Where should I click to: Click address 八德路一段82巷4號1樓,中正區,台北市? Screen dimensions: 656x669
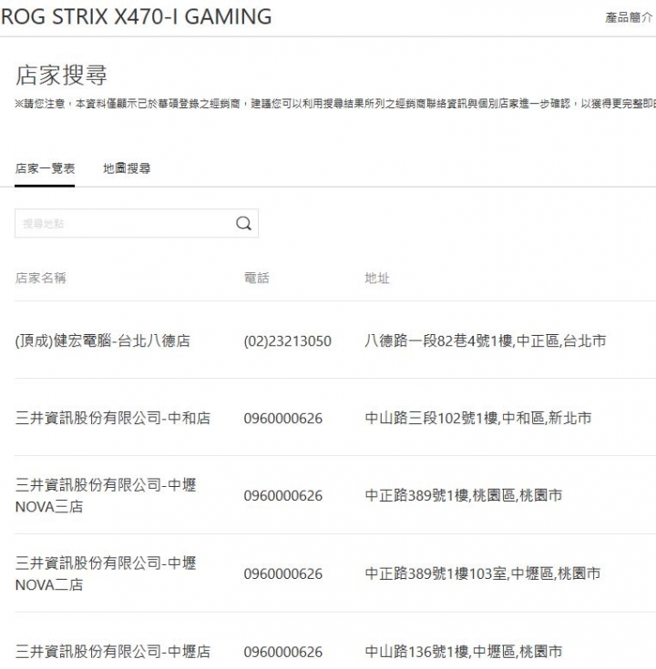tap(485, 341)
